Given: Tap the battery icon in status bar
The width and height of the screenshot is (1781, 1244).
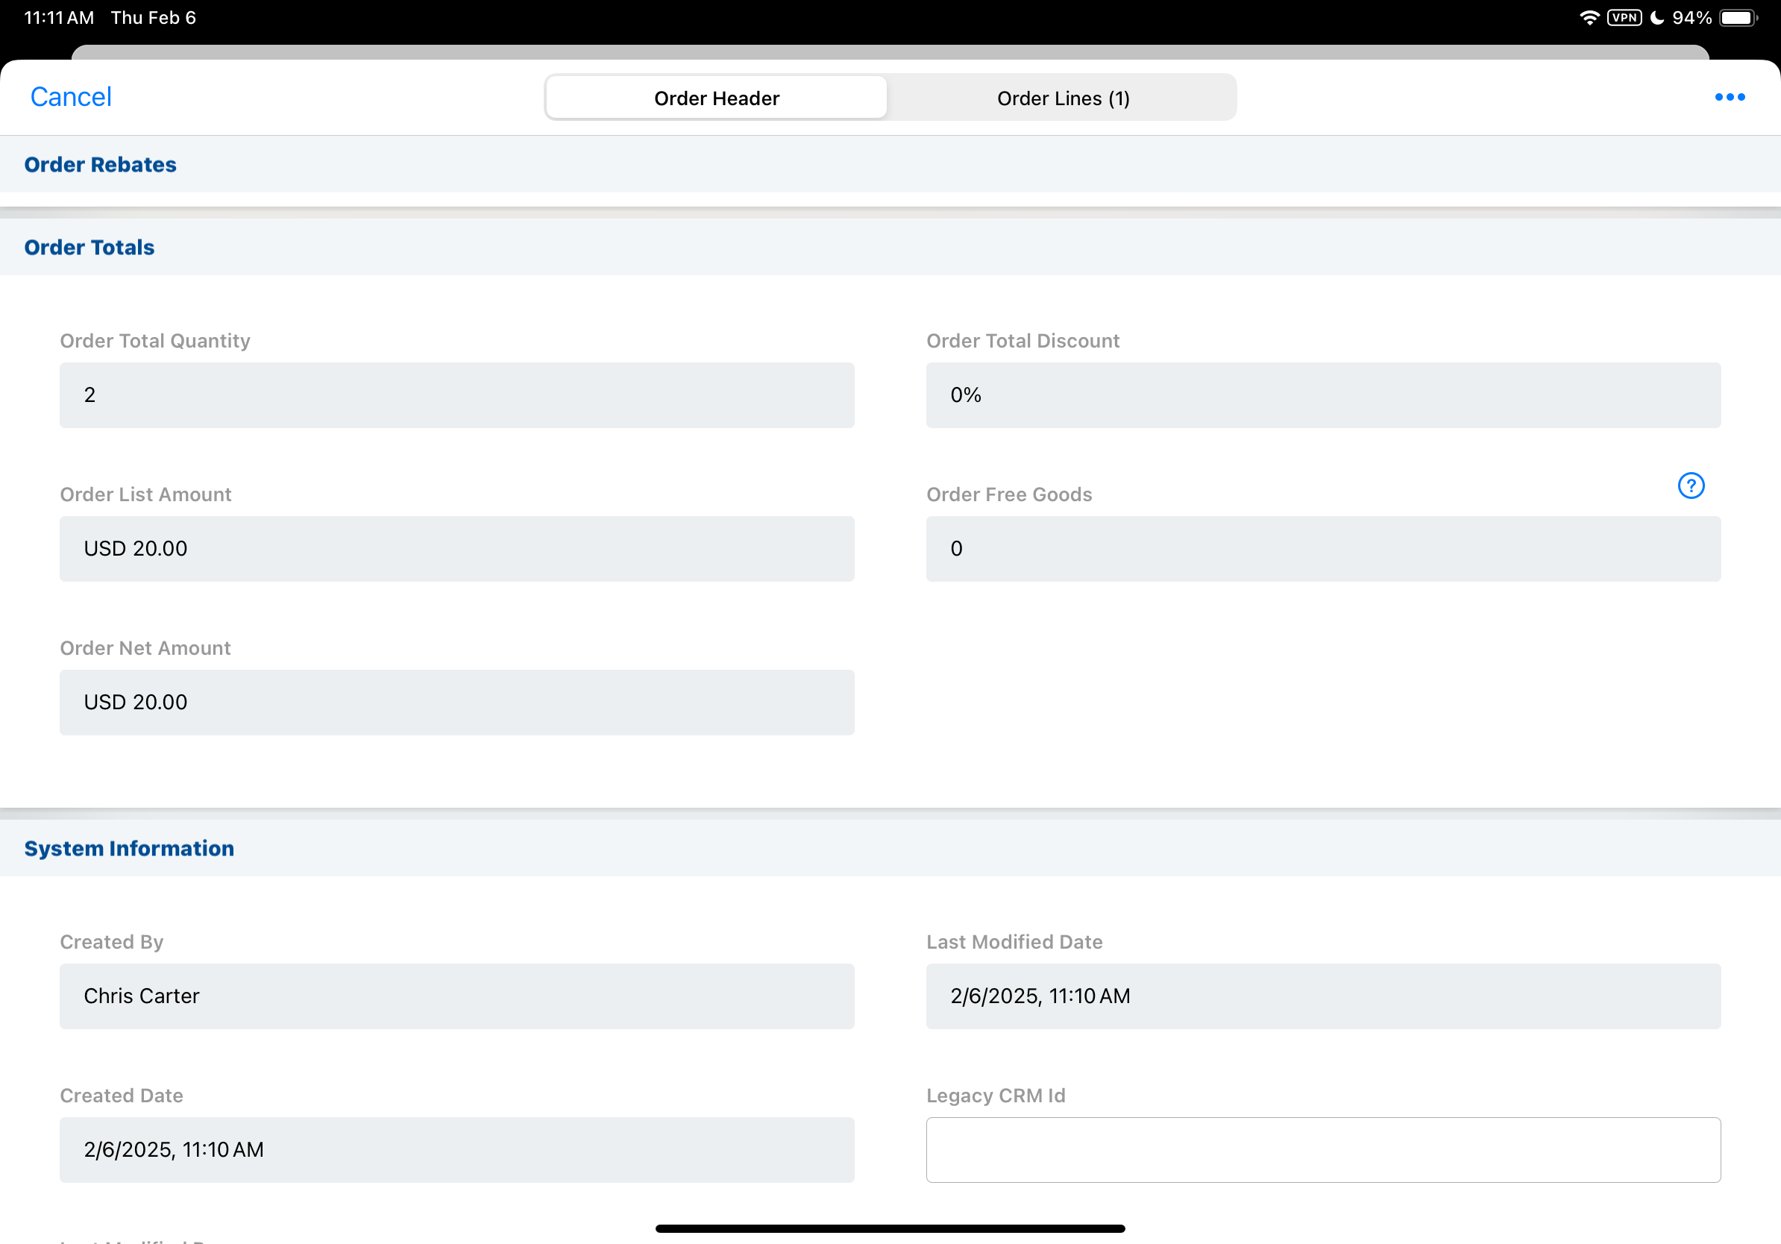Looking at the screenshot, I should coord(1738,18).
